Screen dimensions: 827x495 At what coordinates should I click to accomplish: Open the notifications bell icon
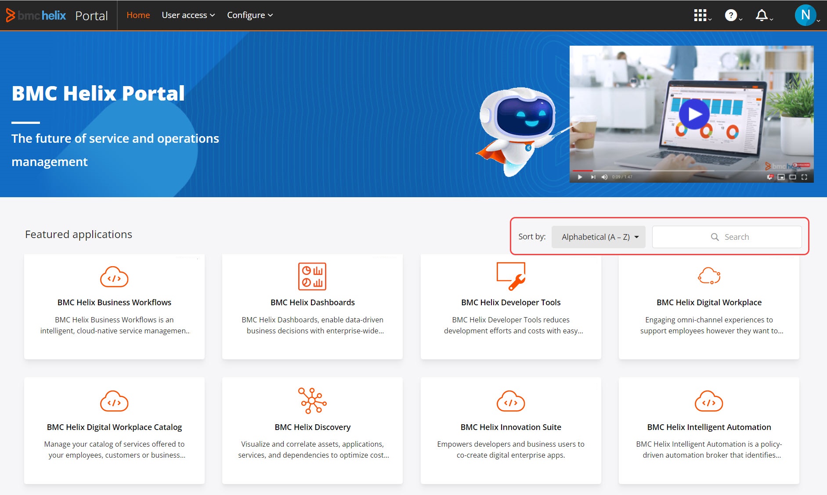coord(762,15)
